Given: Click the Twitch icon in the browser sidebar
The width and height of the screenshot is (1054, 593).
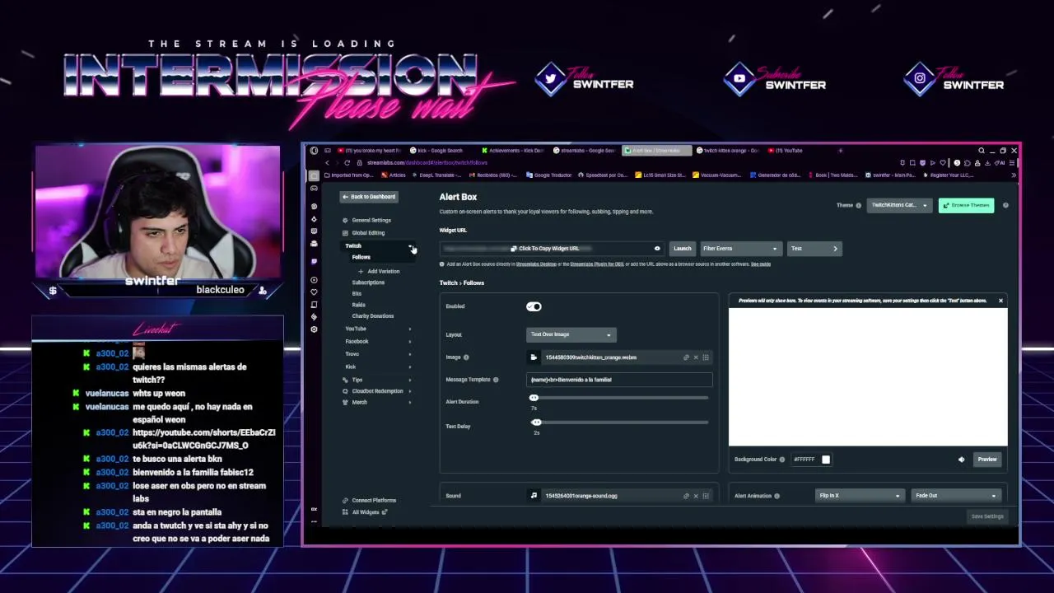Looking at the screenshot, I should 314,261.
